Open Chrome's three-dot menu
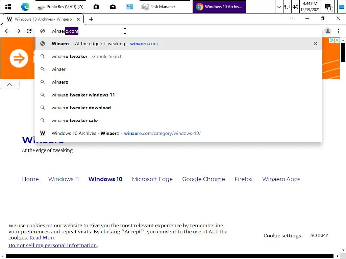Viewport: 346px width, 259px height. click(339, 31)
